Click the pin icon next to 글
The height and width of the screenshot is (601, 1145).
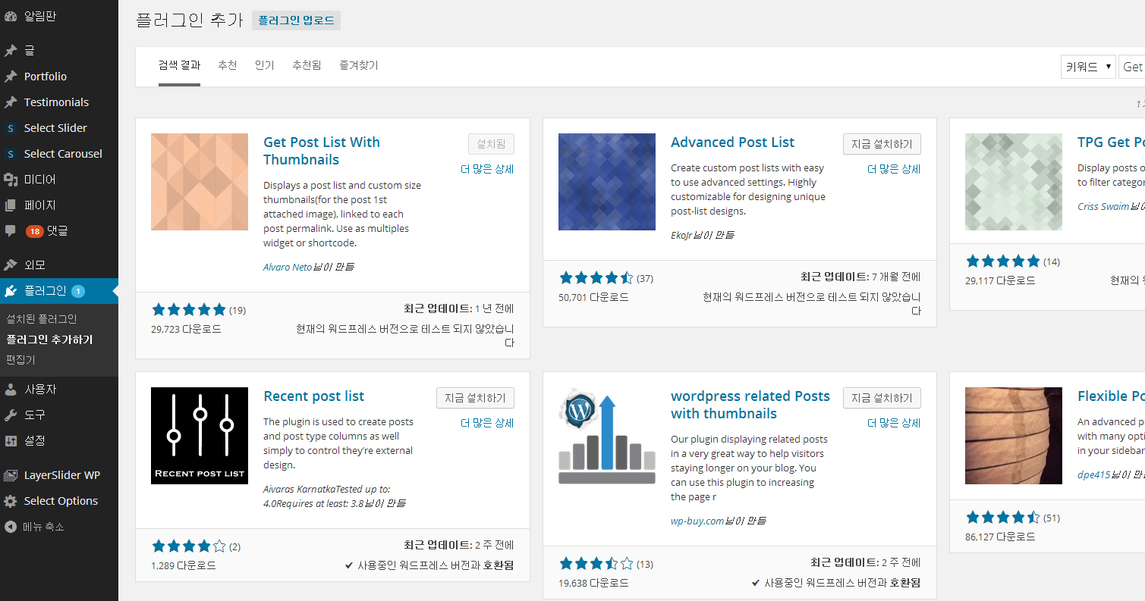point(11,51)
